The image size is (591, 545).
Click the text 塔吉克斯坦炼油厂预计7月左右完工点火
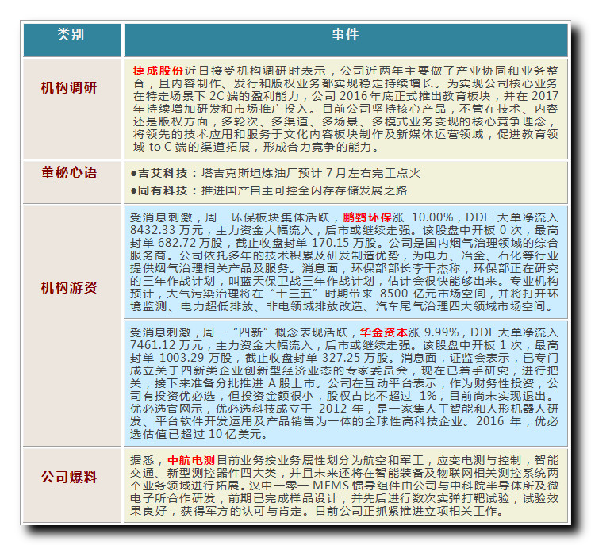click(x=311, y=173)
